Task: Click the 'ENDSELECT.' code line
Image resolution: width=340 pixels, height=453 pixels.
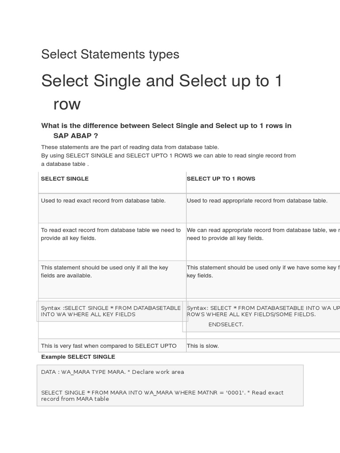Action: (226, 324)
